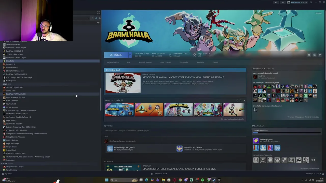
Task: Open Epic Games Launcher from taskbar
Action: tap(219, 180)
